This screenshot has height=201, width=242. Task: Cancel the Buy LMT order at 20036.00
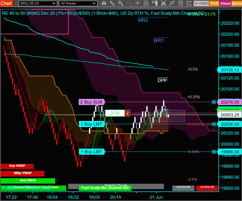(x=214, y=124)
